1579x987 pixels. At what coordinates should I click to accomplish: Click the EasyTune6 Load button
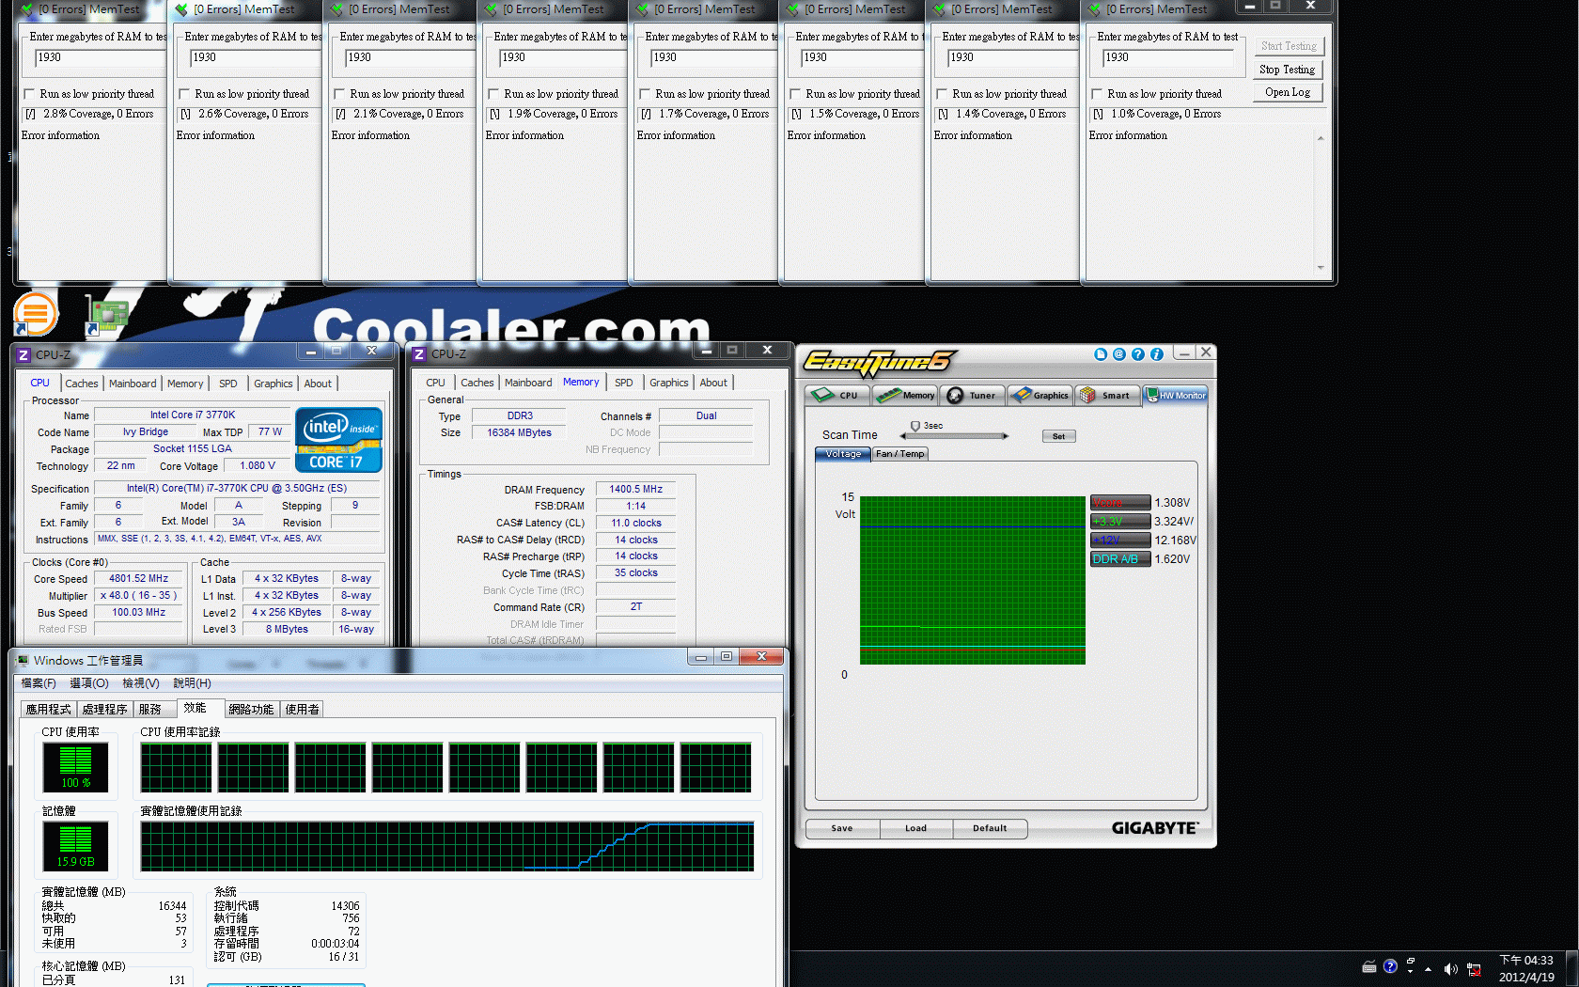click(916, 829)
